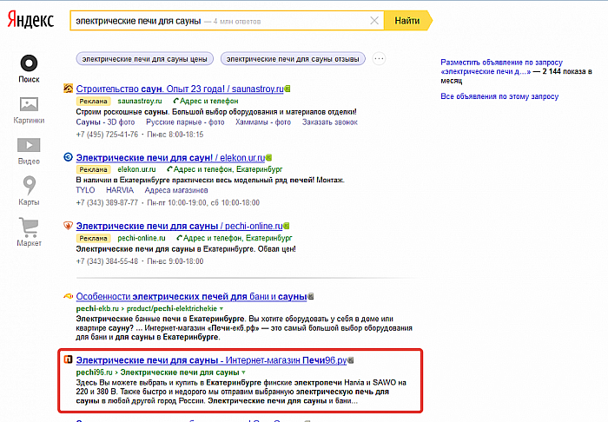608x422 pixels.
Task: Open the HARVIA sitelink
Action: point(120,190)
